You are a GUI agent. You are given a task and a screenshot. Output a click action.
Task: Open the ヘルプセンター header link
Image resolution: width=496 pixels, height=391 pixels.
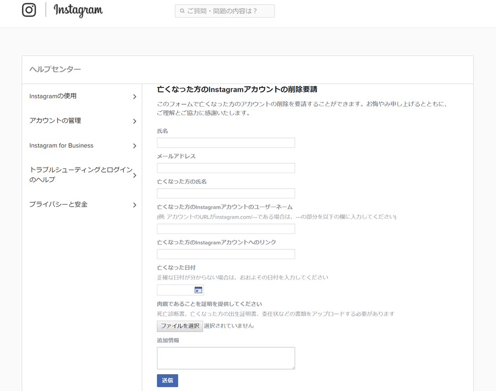[x=55, y=69]
